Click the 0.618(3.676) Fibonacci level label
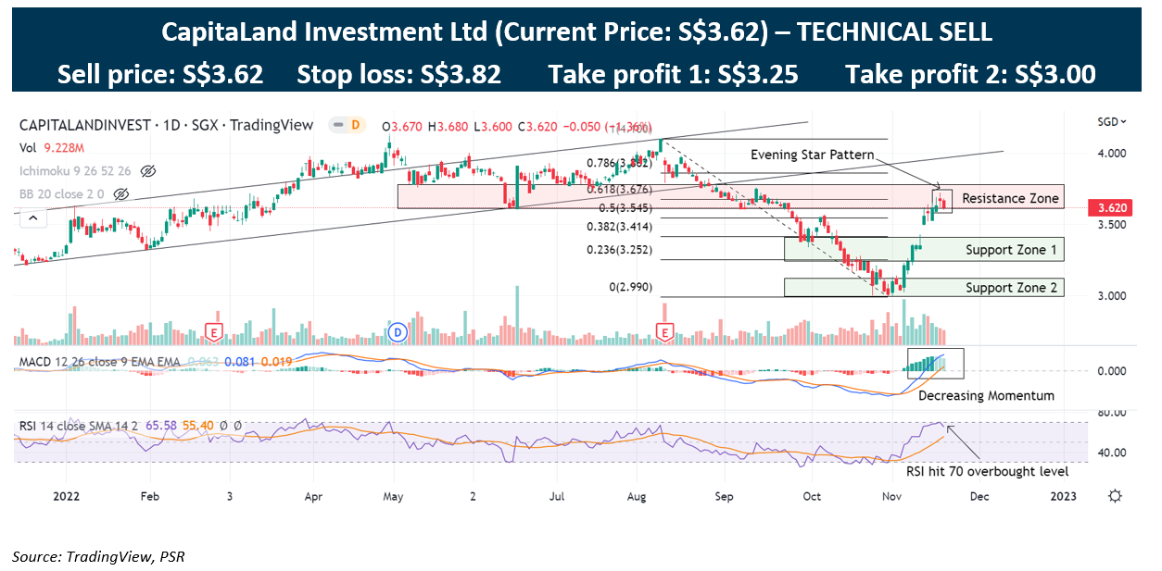1162x571 pixels. [x=621, y=190]
